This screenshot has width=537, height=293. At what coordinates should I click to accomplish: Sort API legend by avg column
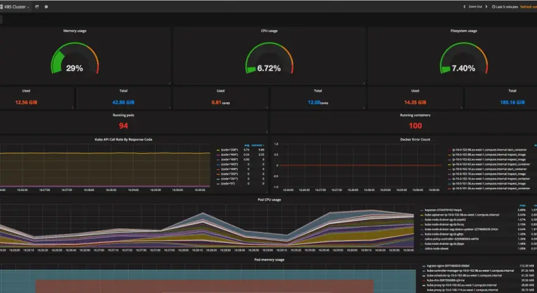click(x=247, y=145)
